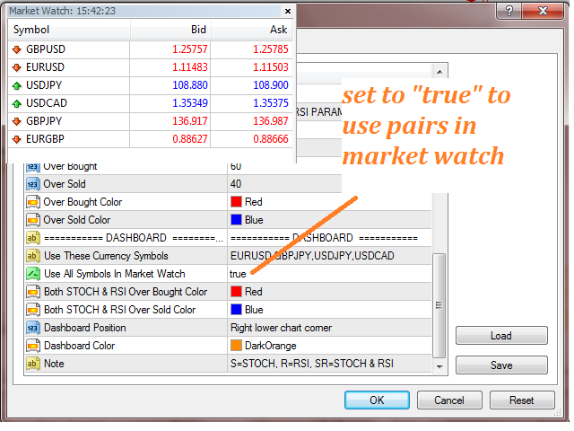The image size is (574, 431).
Task: Select the GBPJPY symbol name in Market Watch
Action: pos(44,121)
